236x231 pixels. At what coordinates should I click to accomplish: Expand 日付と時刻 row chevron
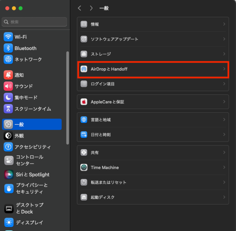click(224, 134)
